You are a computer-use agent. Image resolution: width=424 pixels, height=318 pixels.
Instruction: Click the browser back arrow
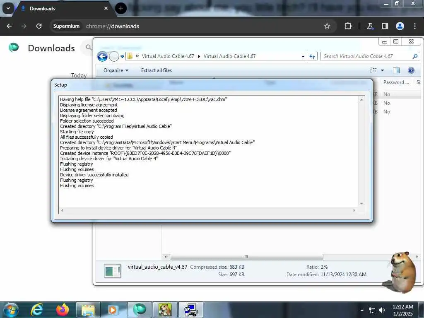click(9, 26)
